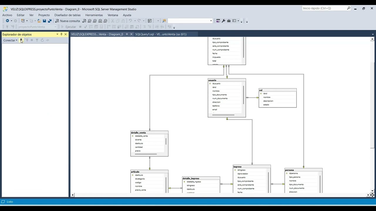Viewport: 376px width, 211px height.
Task: Select the usuario table header
Action: coord(227,80)
